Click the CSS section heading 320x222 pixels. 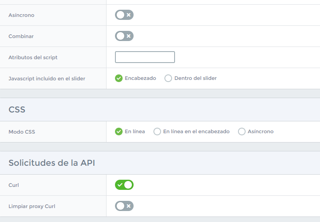(17, 110)
